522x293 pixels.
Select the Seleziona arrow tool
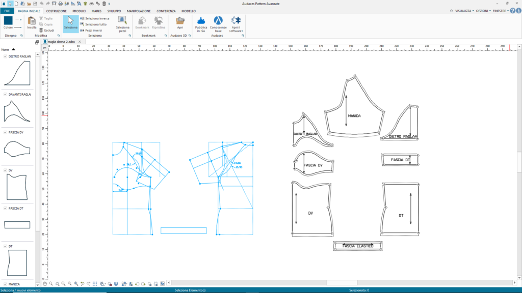pos(70,23)
